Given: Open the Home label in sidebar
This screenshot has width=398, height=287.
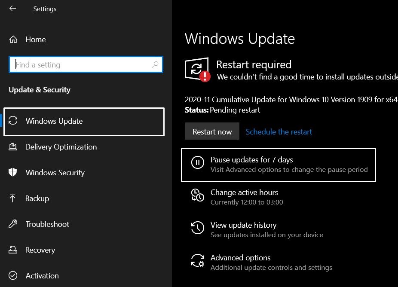Looking at the screenshot, I should click(36, 40).
